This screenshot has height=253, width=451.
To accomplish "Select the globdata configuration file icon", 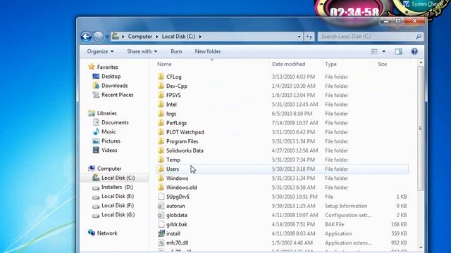I will point(161,215).
